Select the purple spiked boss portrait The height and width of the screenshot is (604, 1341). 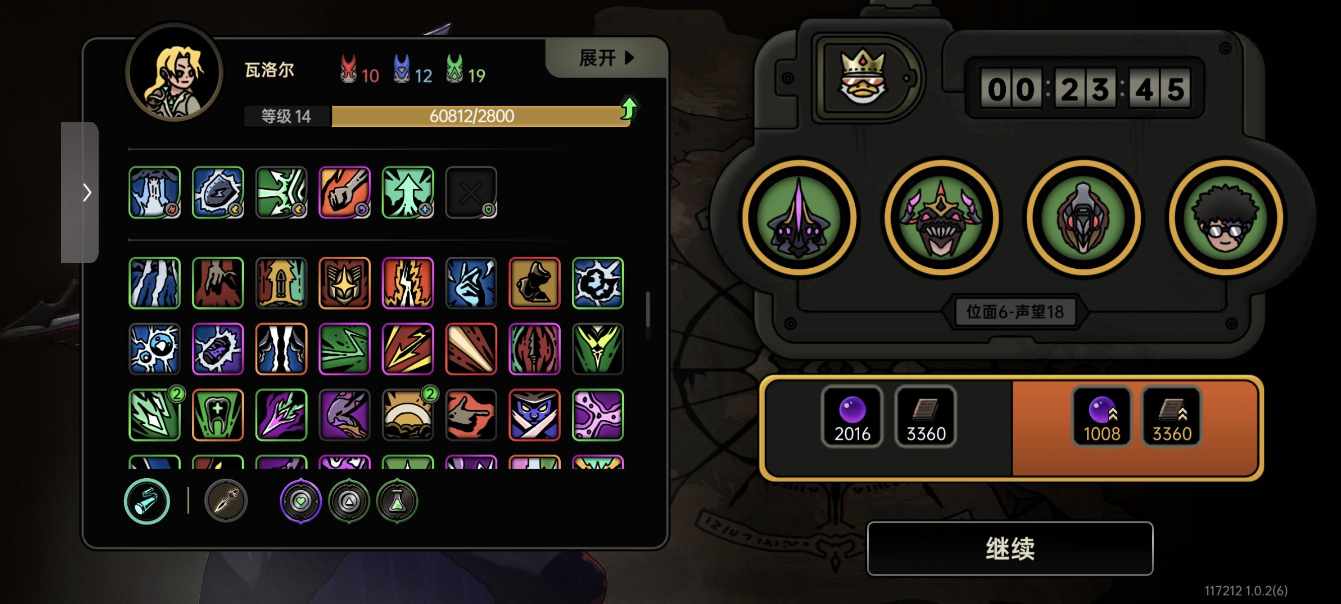(799, 217)
